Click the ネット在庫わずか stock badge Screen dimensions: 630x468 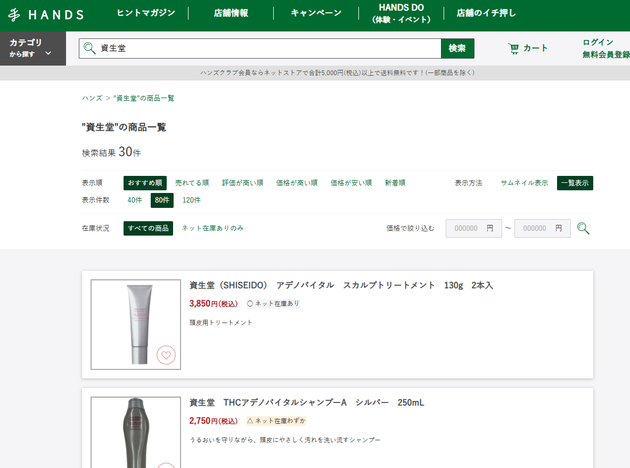[x=276, y=421]
